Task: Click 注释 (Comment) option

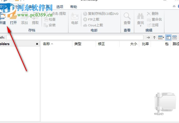Action: (153, 25)
